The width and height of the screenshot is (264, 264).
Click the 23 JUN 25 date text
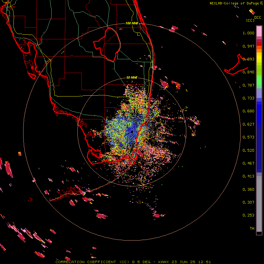tap(183, 262)
